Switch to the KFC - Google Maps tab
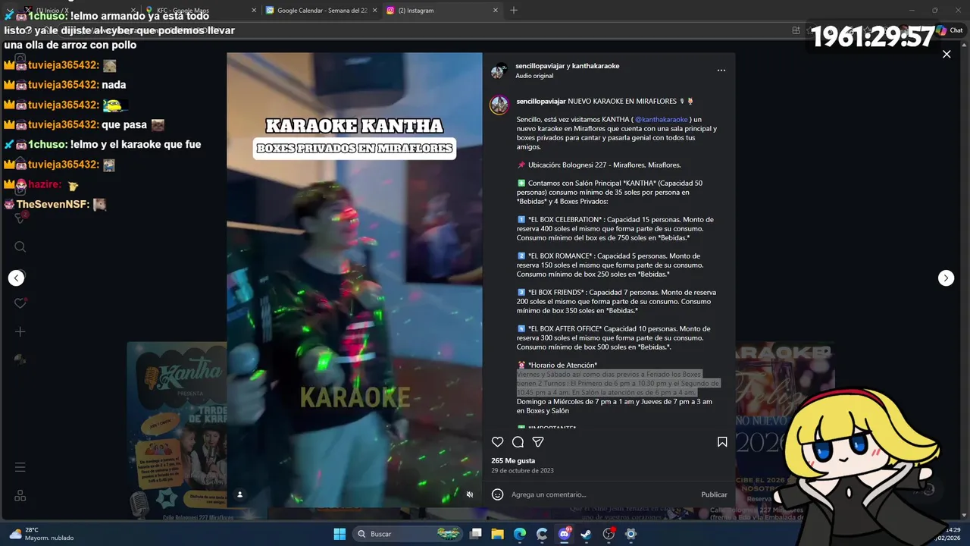 [x=200, y=10]
